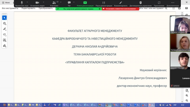Zoom out with minus magnifier in right panel
190x107 pixels.
(187, 100)
